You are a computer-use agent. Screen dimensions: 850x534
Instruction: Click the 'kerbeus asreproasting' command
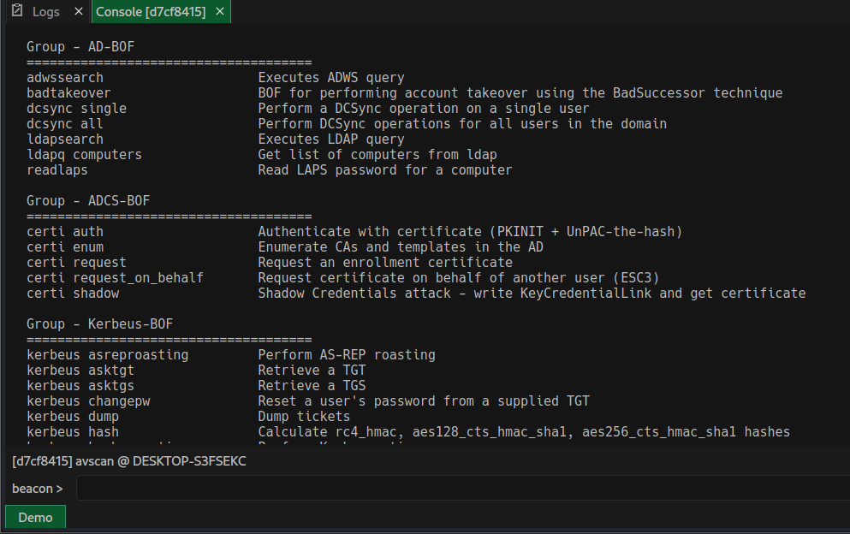tap(107, 354)
